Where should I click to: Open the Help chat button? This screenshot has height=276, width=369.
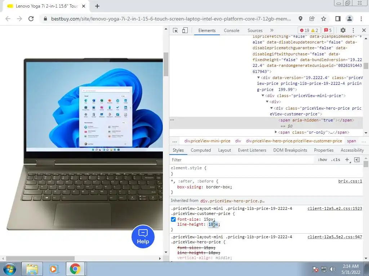point(143,236)
